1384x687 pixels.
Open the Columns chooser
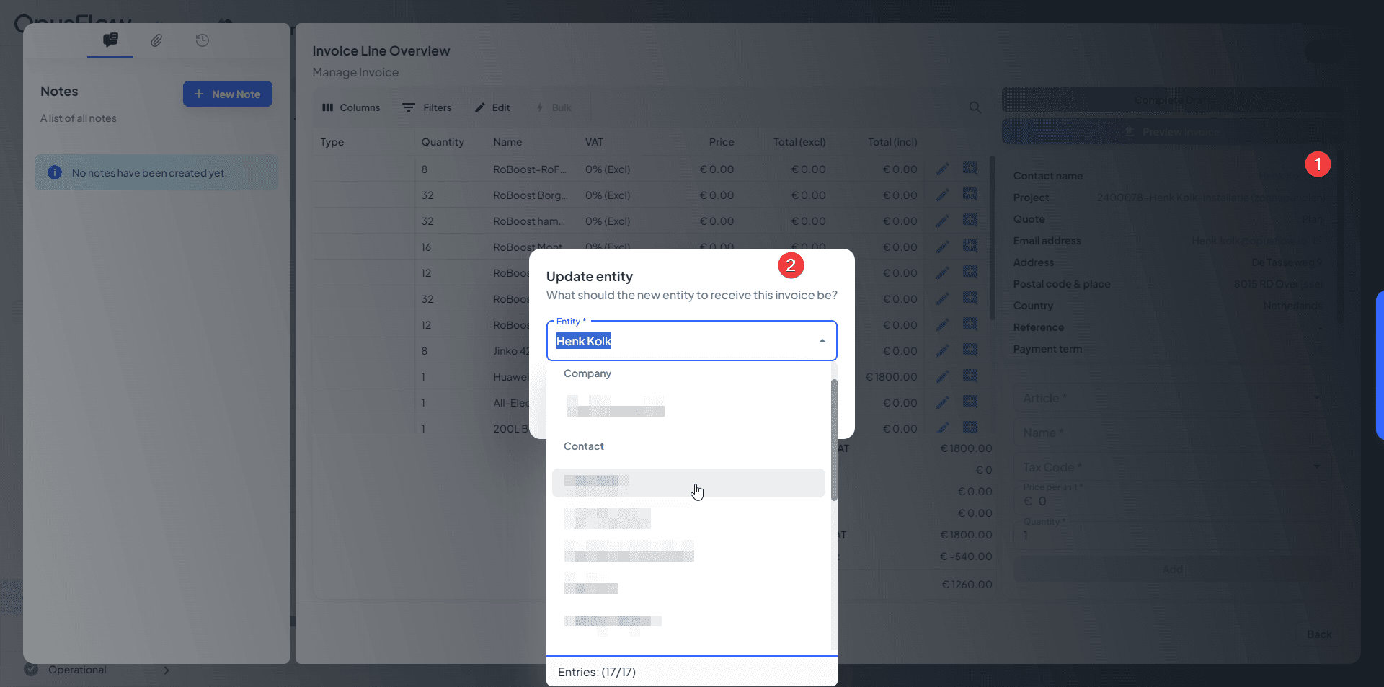pos(351,107)
